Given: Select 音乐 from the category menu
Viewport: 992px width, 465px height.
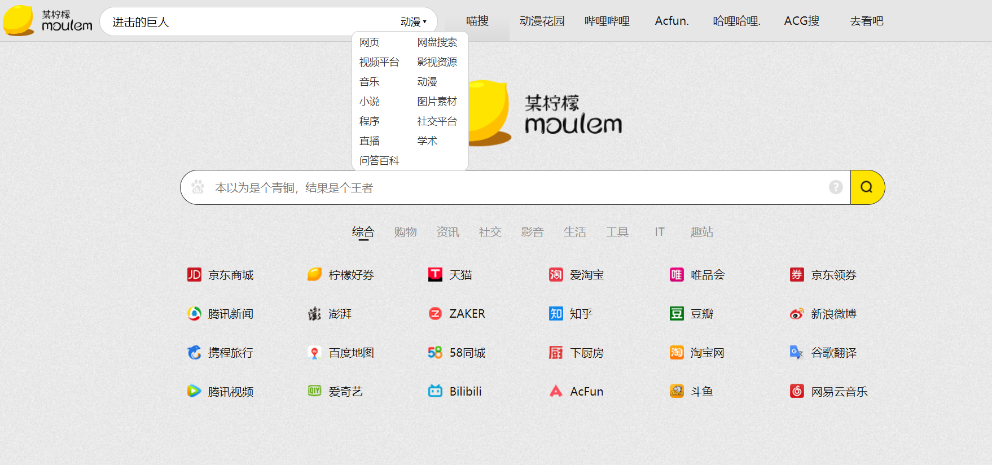Looking at the screenshot, I should pos(370,82).
